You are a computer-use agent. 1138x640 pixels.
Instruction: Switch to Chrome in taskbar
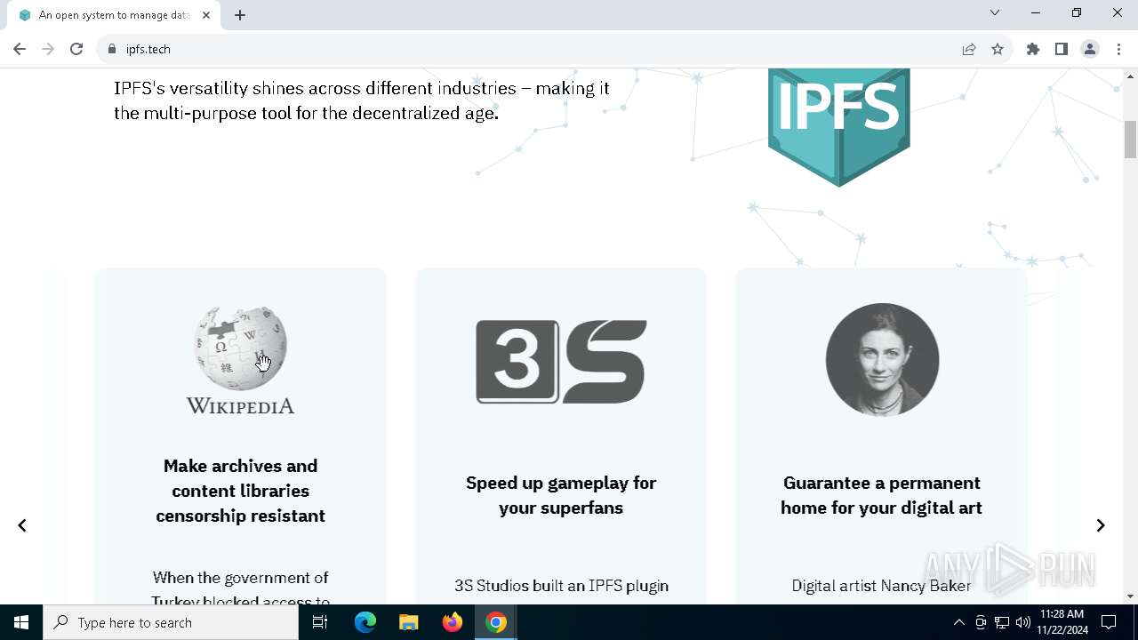tap(495, 622)
